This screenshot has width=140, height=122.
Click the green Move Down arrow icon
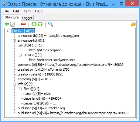[x=40, y=24]
